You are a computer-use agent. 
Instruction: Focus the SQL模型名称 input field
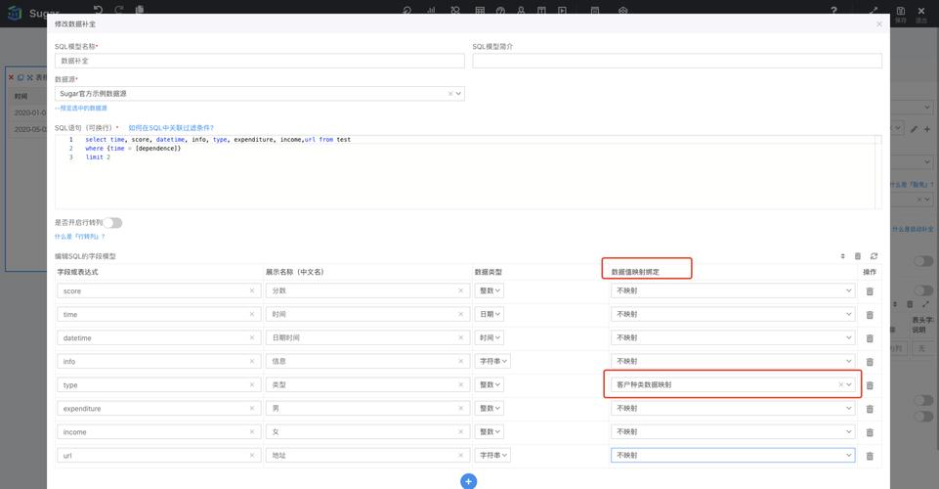click(259, 61)
